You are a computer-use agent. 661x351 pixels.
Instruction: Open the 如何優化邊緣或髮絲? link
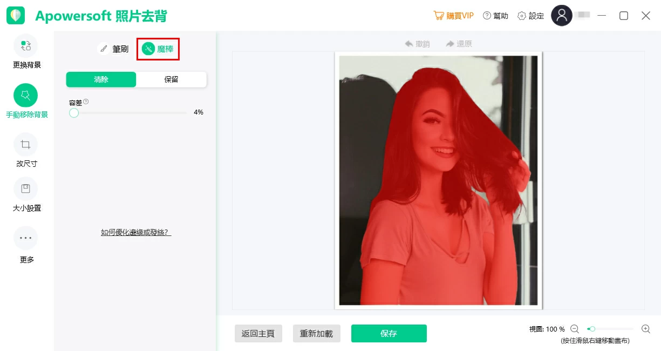136,232
